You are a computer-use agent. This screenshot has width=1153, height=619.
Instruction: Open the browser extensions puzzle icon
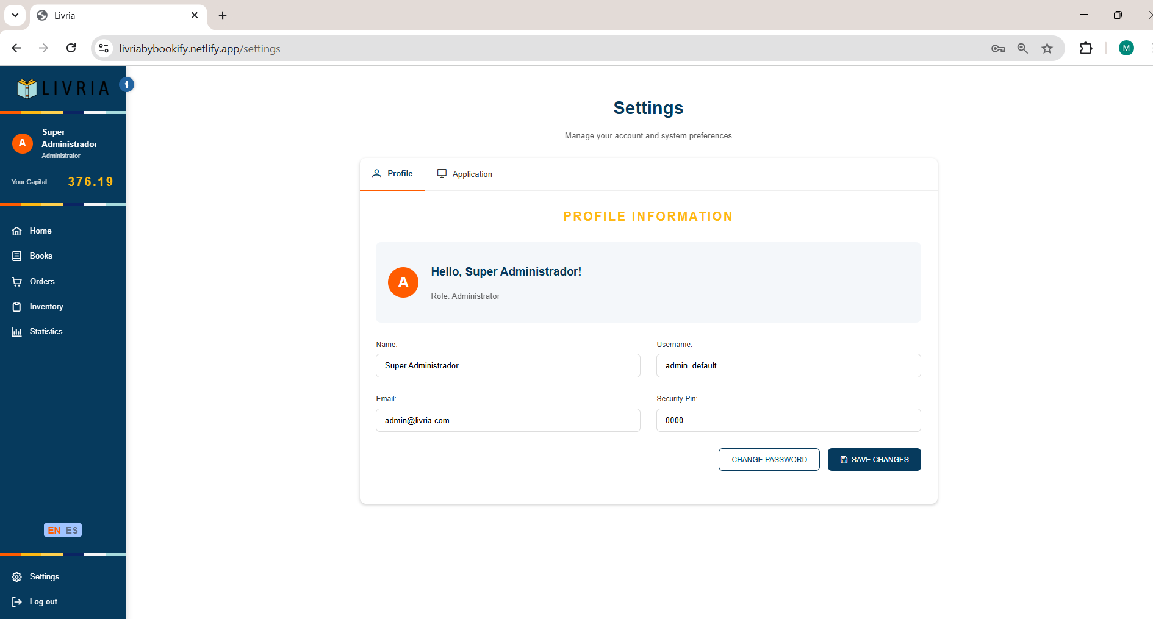[x=1086, y=48]
